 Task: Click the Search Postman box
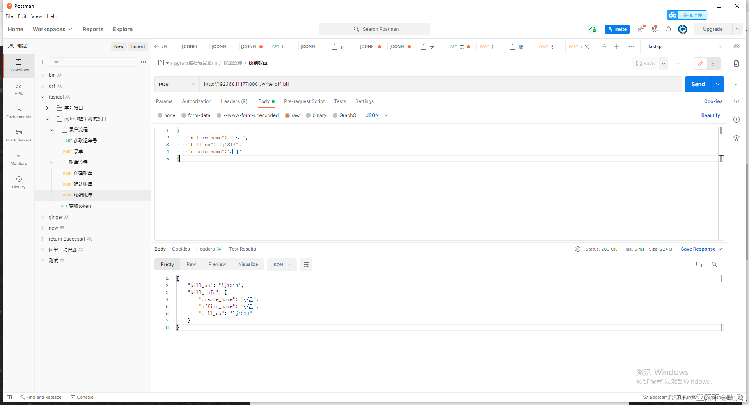coord(374,29)
